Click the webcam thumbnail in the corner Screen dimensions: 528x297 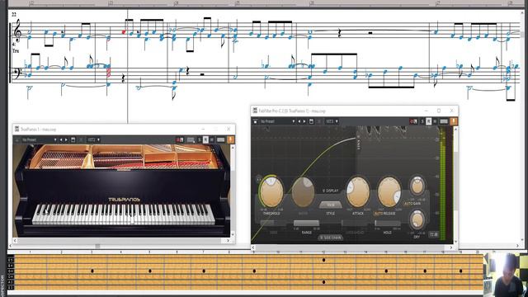click(x=505, y=274)
